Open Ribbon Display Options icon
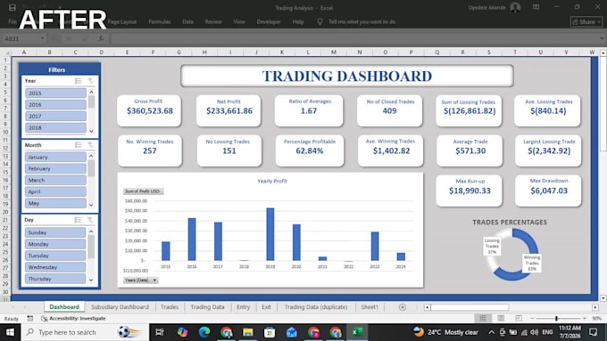The image size is (607, 341). (536, 7)
